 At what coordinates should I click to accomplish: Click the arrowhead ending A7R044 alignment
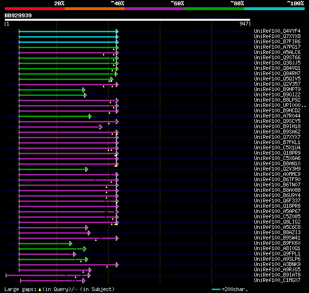tap(90, 117)
